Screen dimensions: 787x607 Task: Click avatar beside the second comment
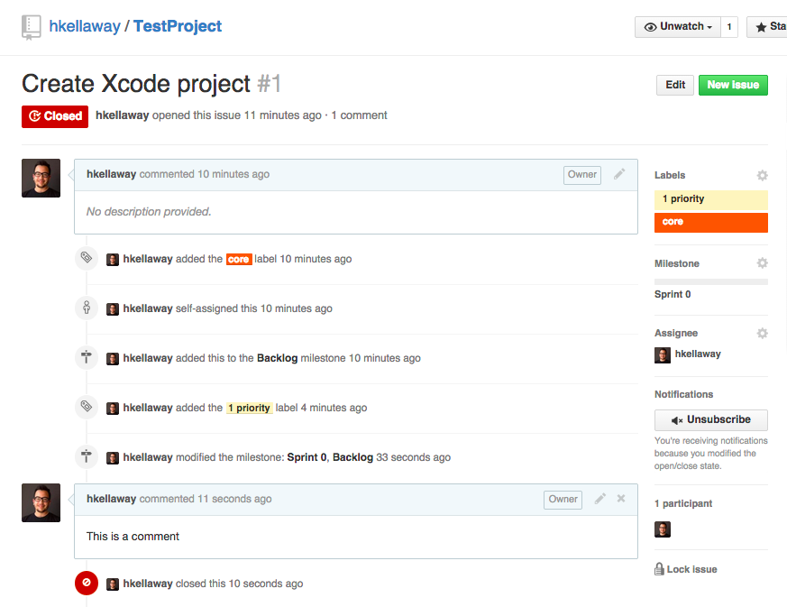point(41,502)
